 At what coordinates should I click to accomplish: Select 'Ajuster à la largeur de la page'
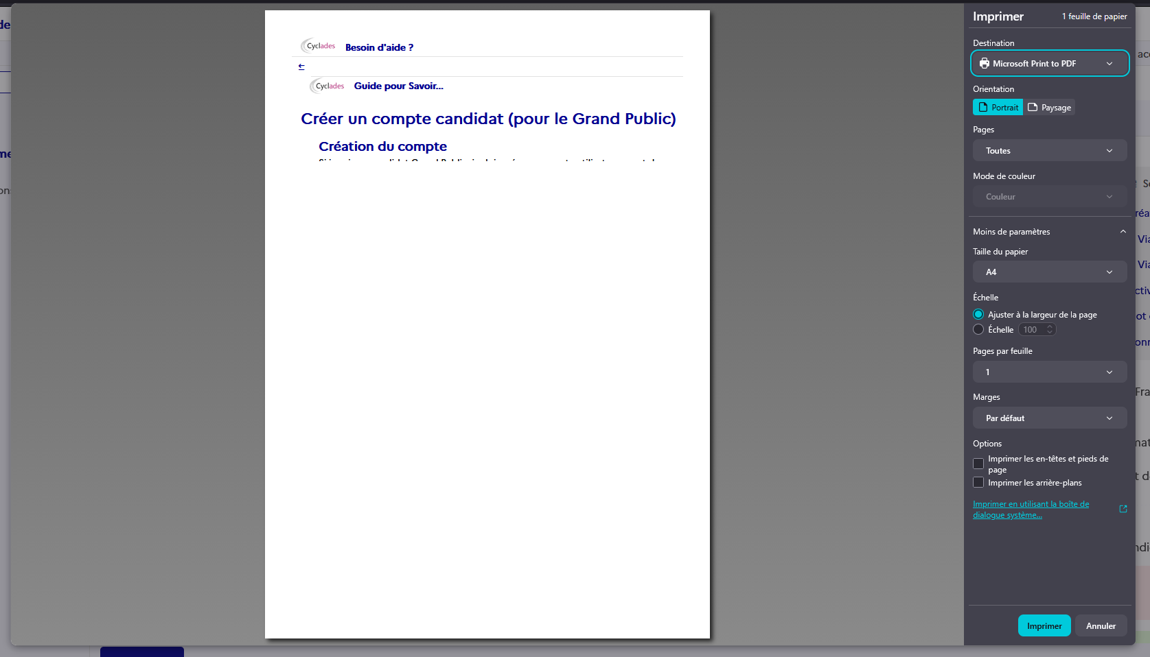978,315
